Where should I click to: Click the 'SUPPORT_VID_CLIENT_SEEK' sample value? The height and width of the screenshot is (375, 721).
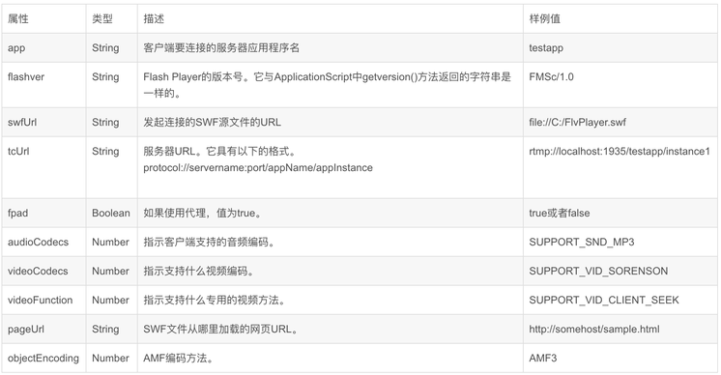604,300
